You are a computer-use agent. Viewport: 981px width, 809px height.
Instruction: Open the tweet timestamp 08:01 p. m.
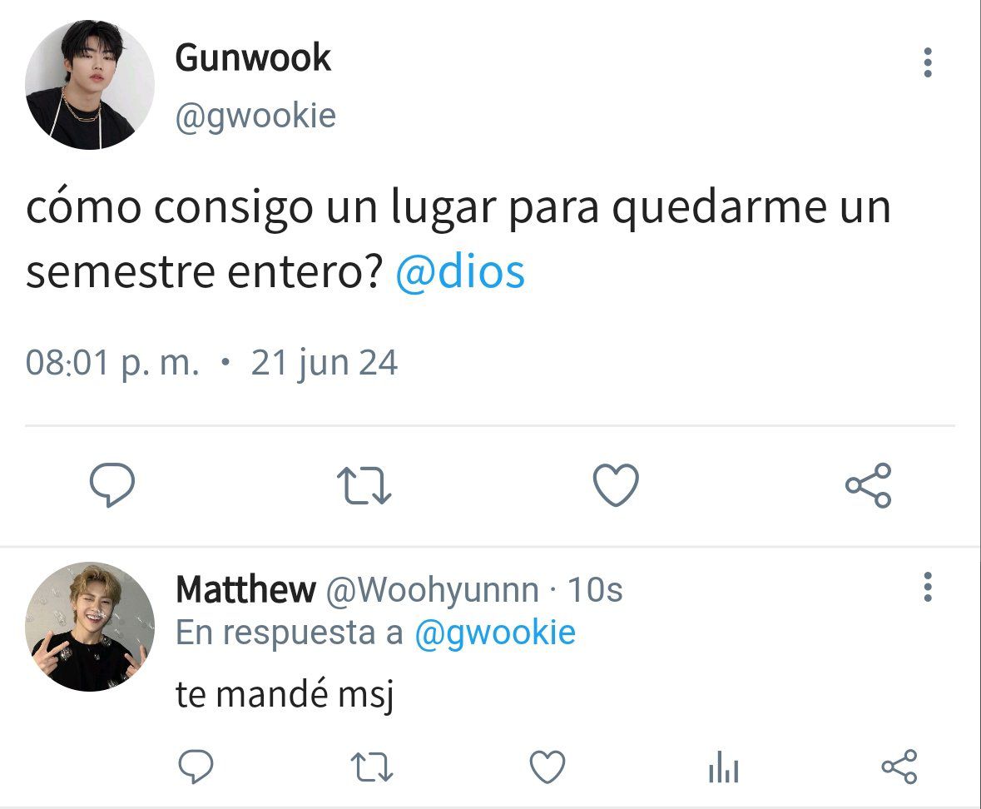tap(112, 363)
